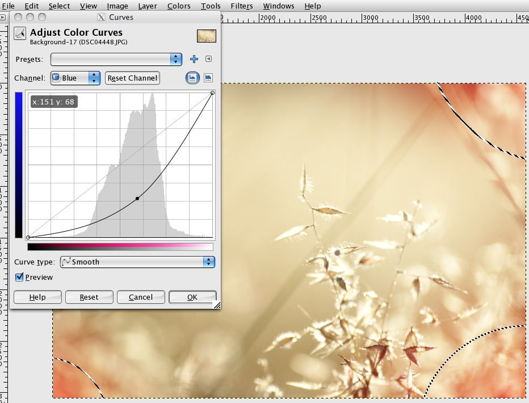
Task: Open the View menu
Action: pos(89,6)
